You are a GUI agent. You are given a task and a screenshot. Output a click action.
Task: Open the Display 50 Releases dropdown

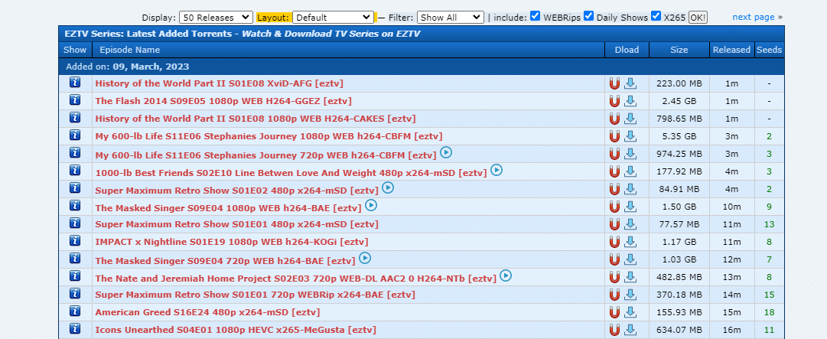click(x=217, y=18)
